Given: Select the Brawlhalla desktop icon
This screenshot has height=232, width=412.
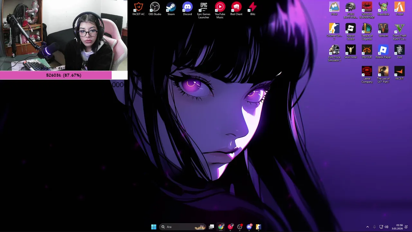Looking at the screenshot, I should click(x=383, y=9).
